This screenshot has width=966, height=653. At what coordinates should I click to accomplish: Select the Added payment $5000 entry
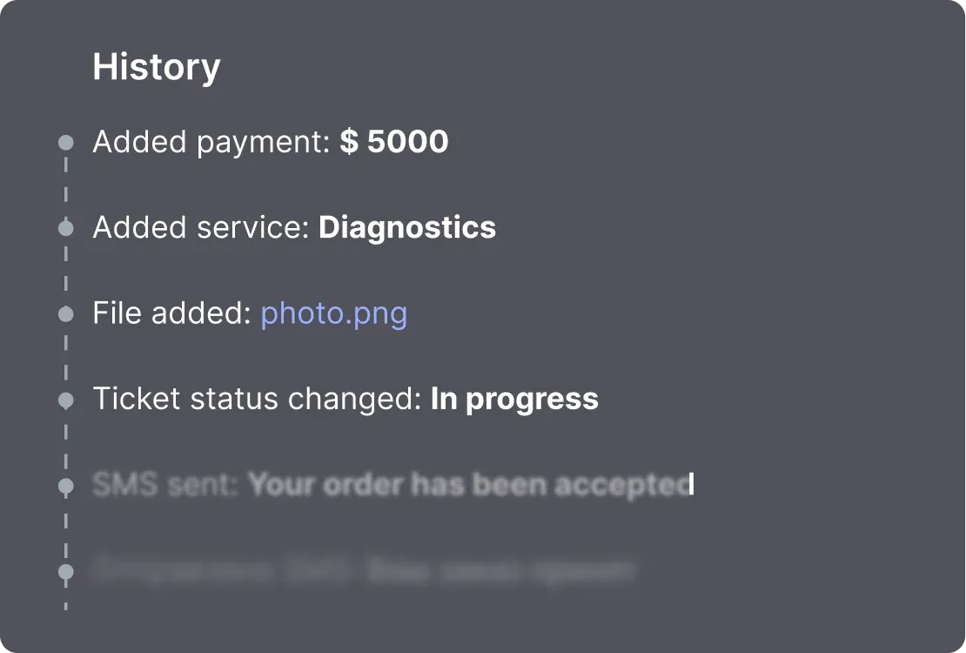point(270,142)
